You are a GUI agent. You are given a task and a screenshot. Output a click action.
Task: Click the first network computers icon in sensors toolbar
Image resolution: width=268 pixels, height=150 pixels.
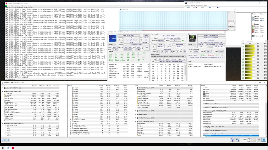[232, 140]
